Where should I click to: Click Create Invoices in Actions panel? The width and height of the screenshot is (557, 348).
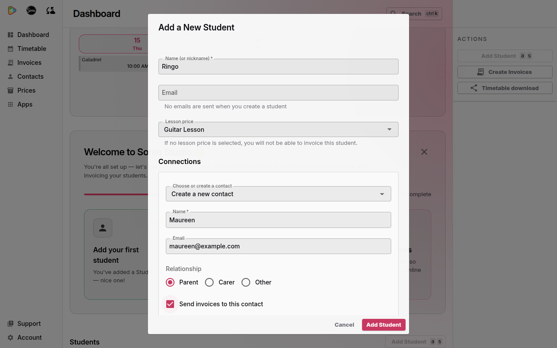[x=505, y=72]
